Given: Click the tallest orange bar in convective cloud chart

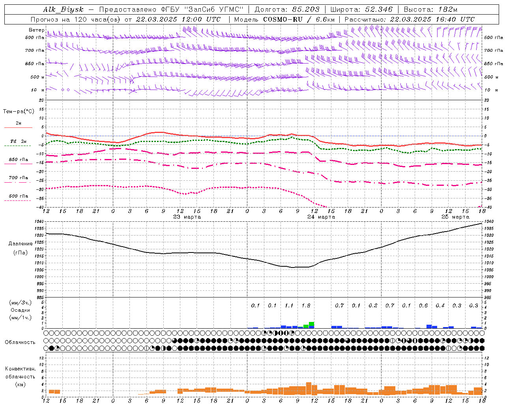Looking at the screenshot, I should 309,389.
